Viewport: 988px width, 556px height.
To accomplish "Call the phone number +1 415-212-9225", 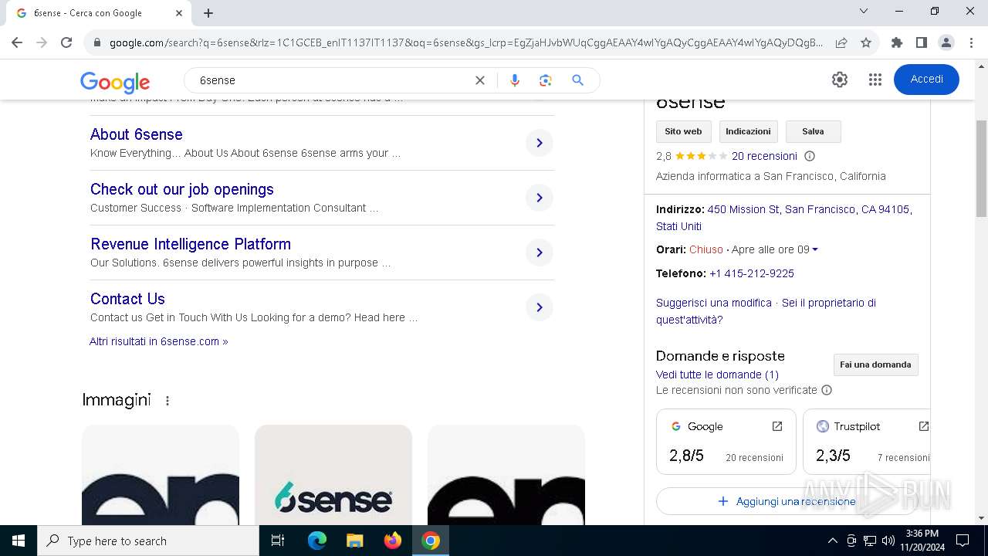I will [x=752, y=273].
